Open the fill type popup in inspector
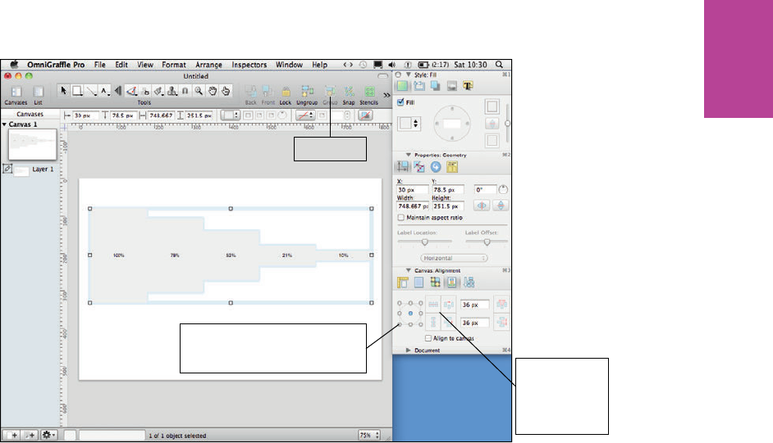Viewport: 773px width, 443px height. pyautogui.click(x=409, y=124)
